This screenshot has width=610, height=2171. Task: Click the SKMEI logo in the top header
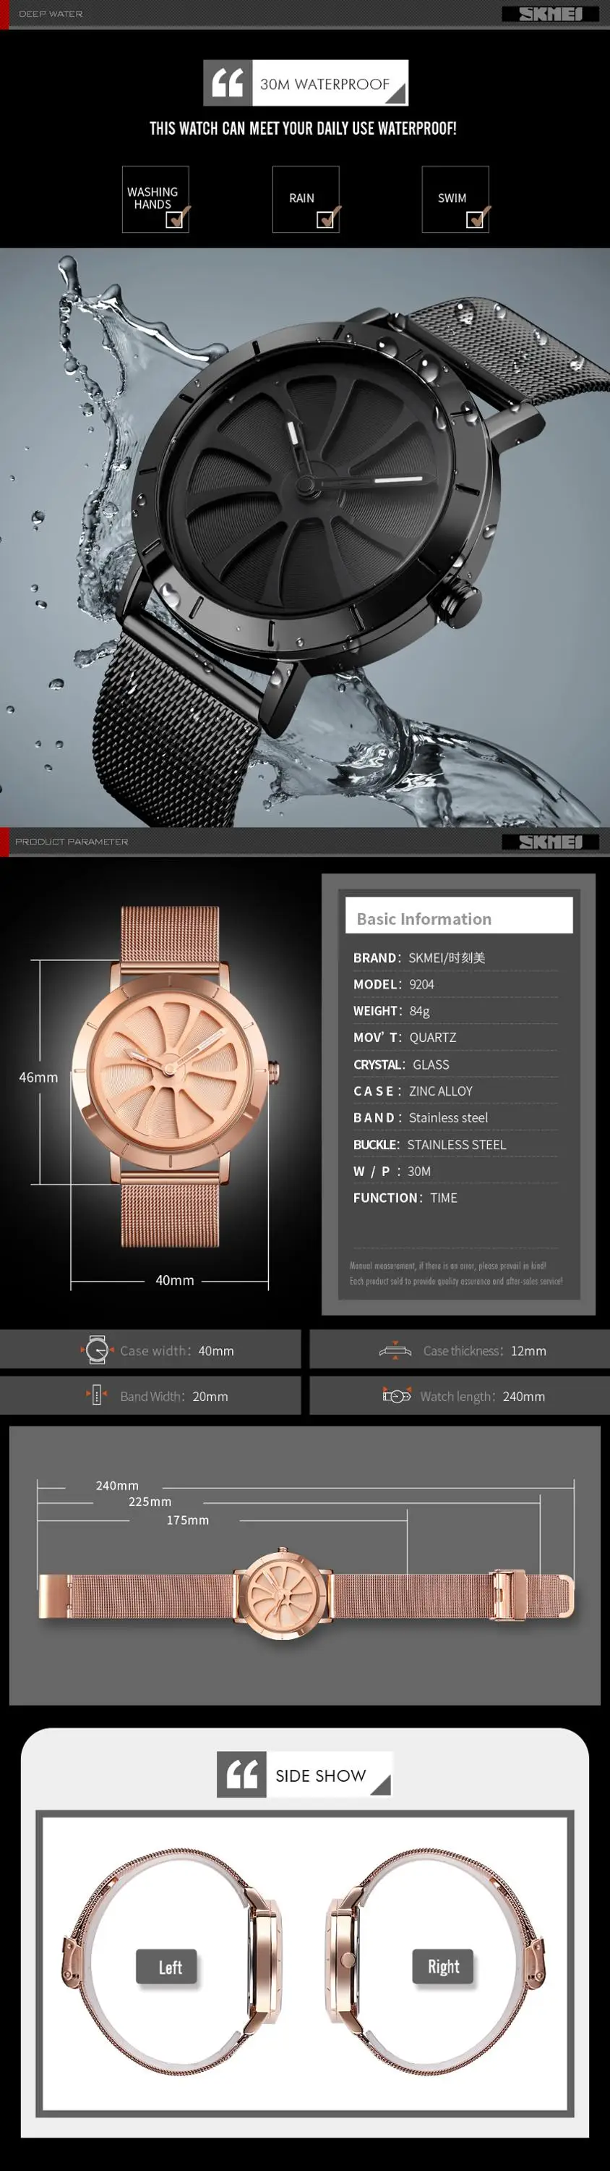coord(550,14)
